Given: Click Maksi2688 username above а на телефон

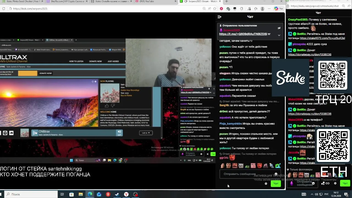Looking at the screenshot, I should coord(296,120).
